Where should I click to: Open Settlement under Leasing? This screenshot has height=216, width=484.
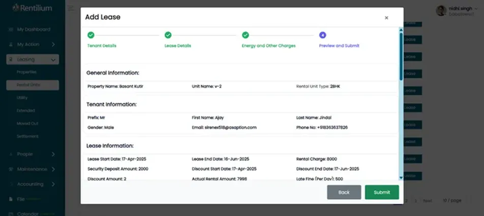click(27, 136)
